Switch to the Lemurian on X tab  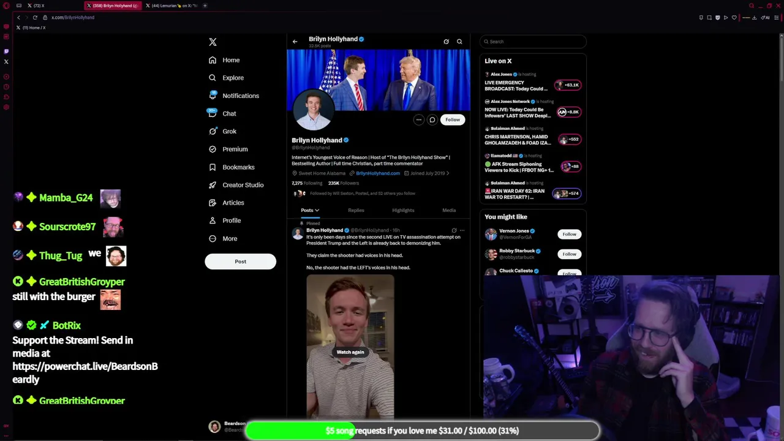pyautogui.click(x=173, y=6)
